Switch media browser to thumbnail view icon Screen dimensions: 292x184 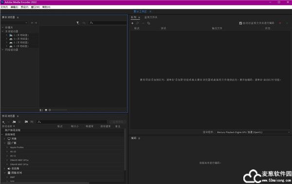(x=46, y=110)
